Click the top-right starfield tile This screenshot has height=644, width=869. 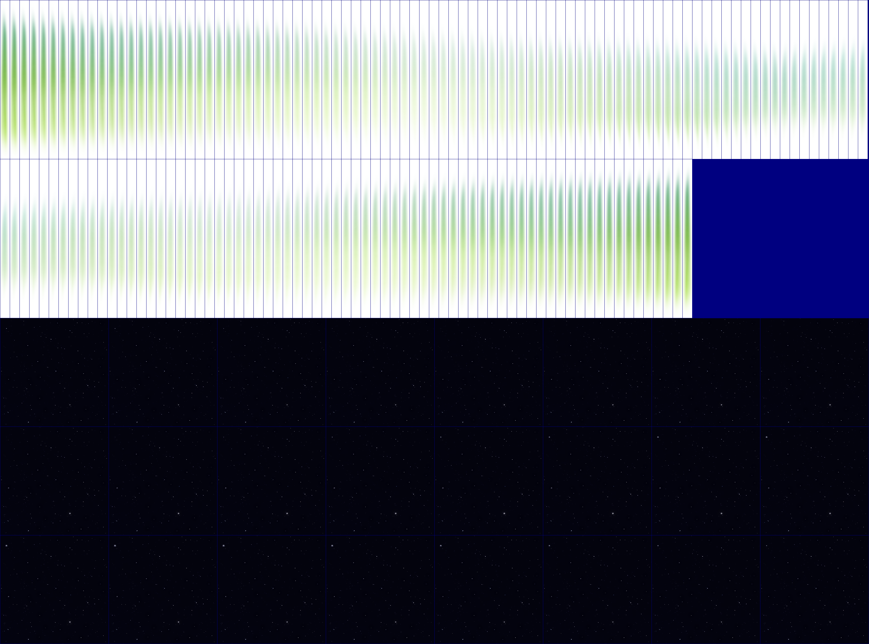pyautogui.click(x=814, y=372)
